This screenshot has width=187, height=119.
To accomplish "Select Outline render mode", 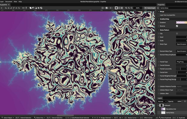I will pyautogui.click(x=119, y=8).
